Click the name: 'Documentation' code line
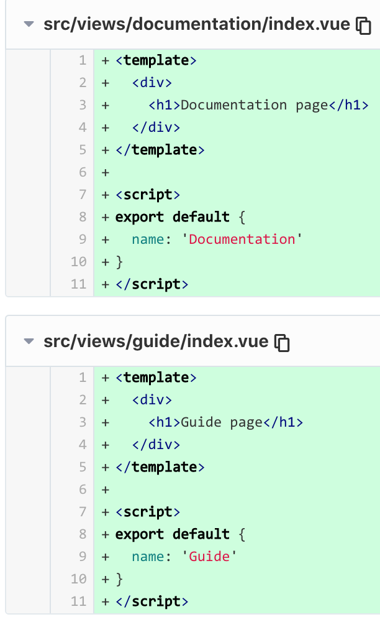Screen dimensions: 380x627 (237, 239)
